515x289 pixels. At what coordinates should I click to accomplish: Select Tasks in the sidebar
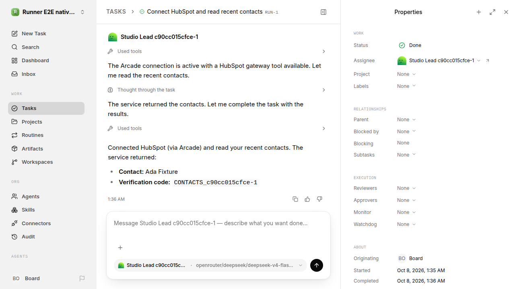pyautogui.click(x=46, y=108)
